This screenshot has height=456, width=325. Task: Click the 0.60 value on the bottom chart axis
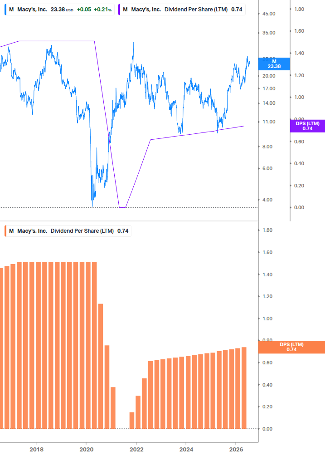tap(267, 363)
